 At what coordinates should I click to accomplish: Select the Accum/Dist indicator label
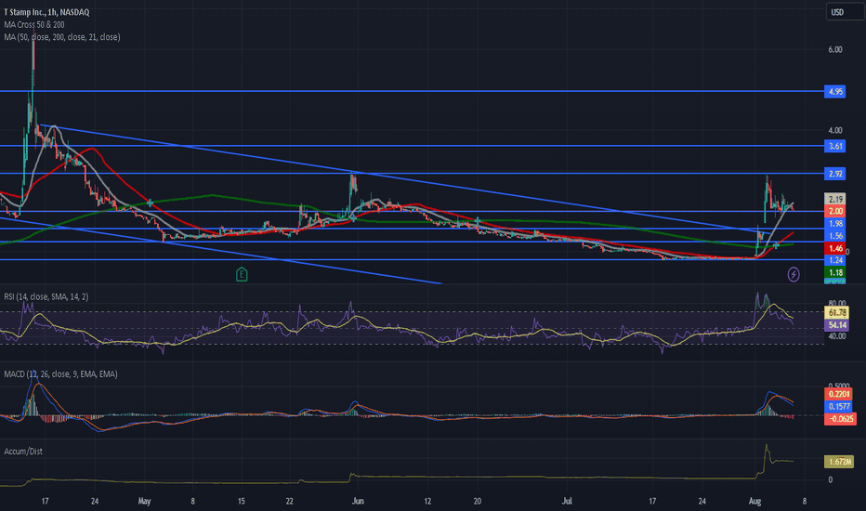[x=23, y=452]
